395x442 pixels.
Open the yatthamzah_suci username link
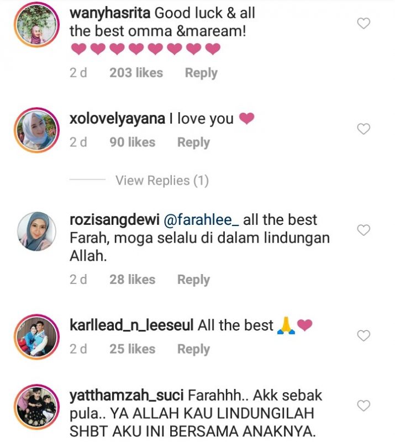127,396
